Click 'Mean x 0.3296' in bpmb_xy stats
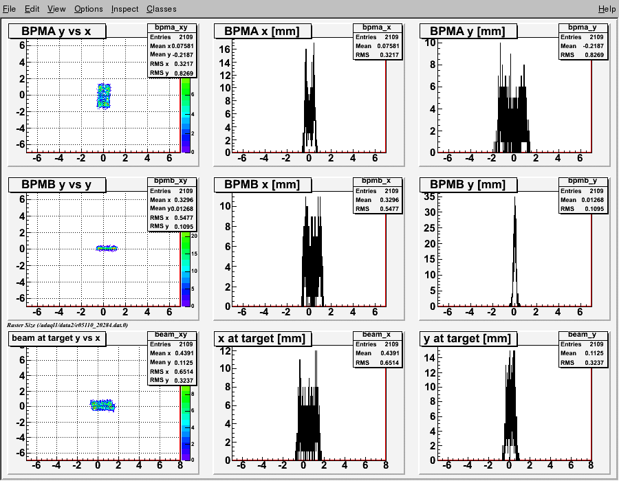619x481 pixels. click(172, 200)
